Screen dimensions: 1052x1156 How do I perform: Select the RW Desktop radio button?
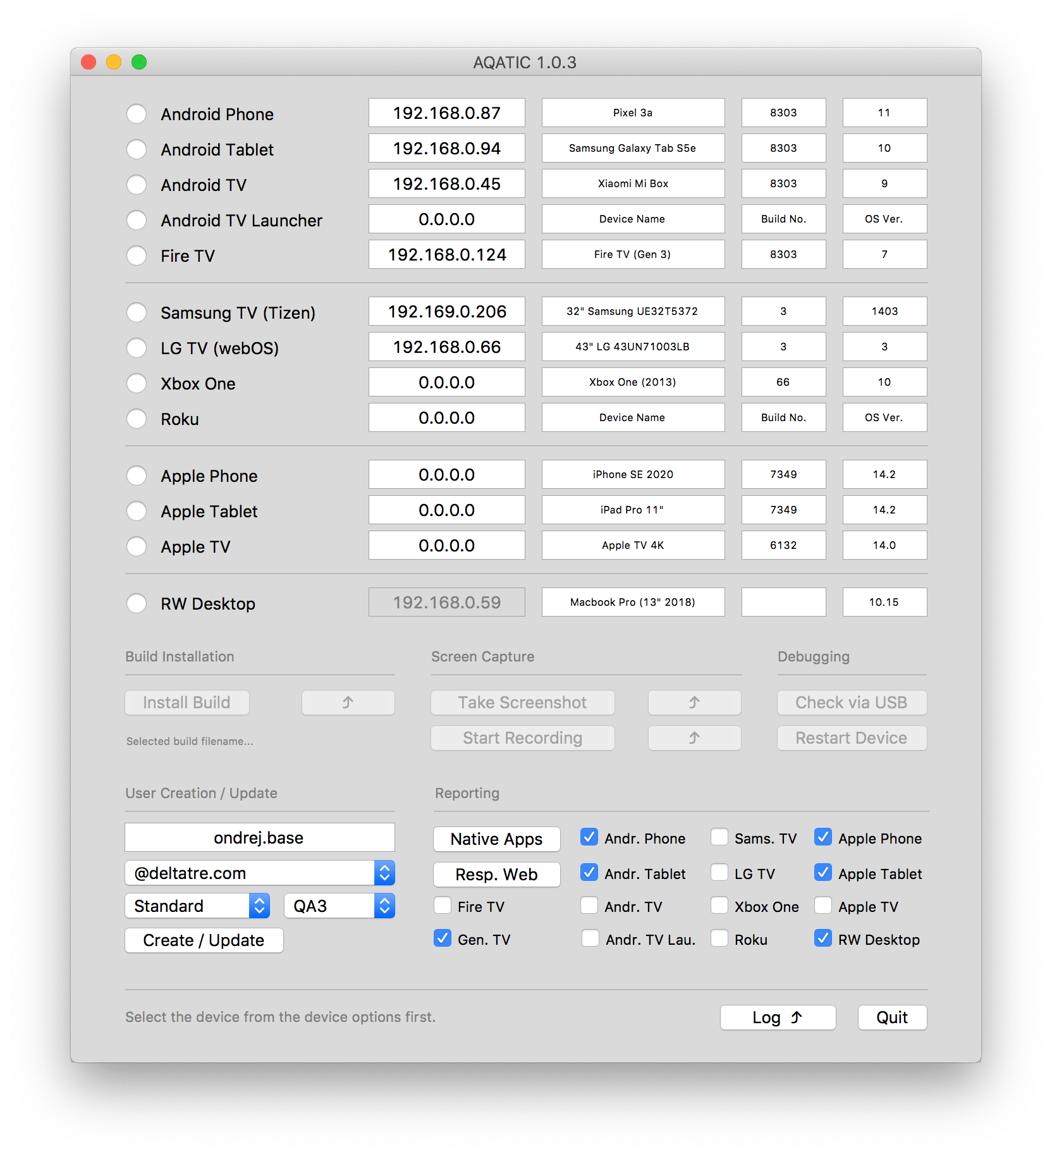point(137,603)
